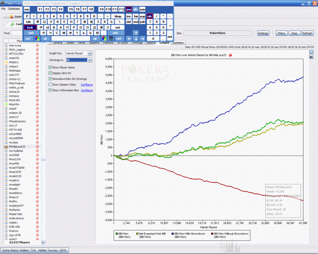
Task: Open Configure link for Show Information Box
Action: tap(87, 90)
